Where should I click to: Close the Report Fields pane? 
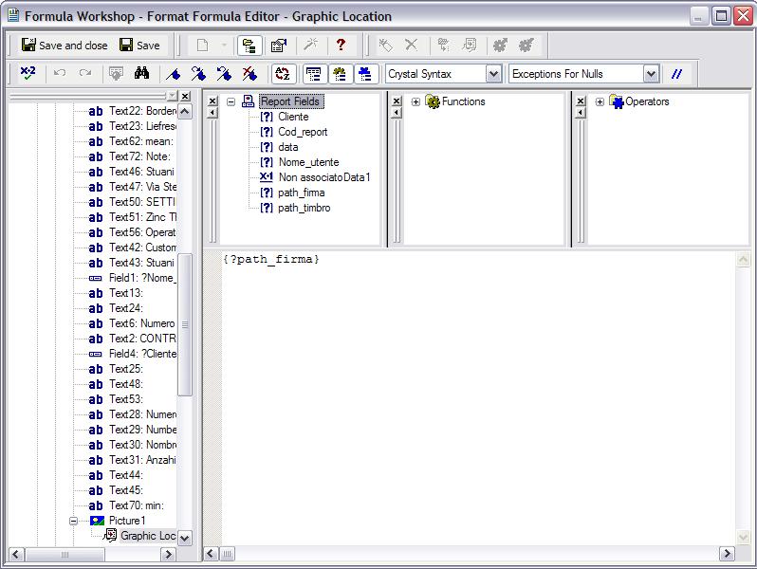(x=212, y=101)
